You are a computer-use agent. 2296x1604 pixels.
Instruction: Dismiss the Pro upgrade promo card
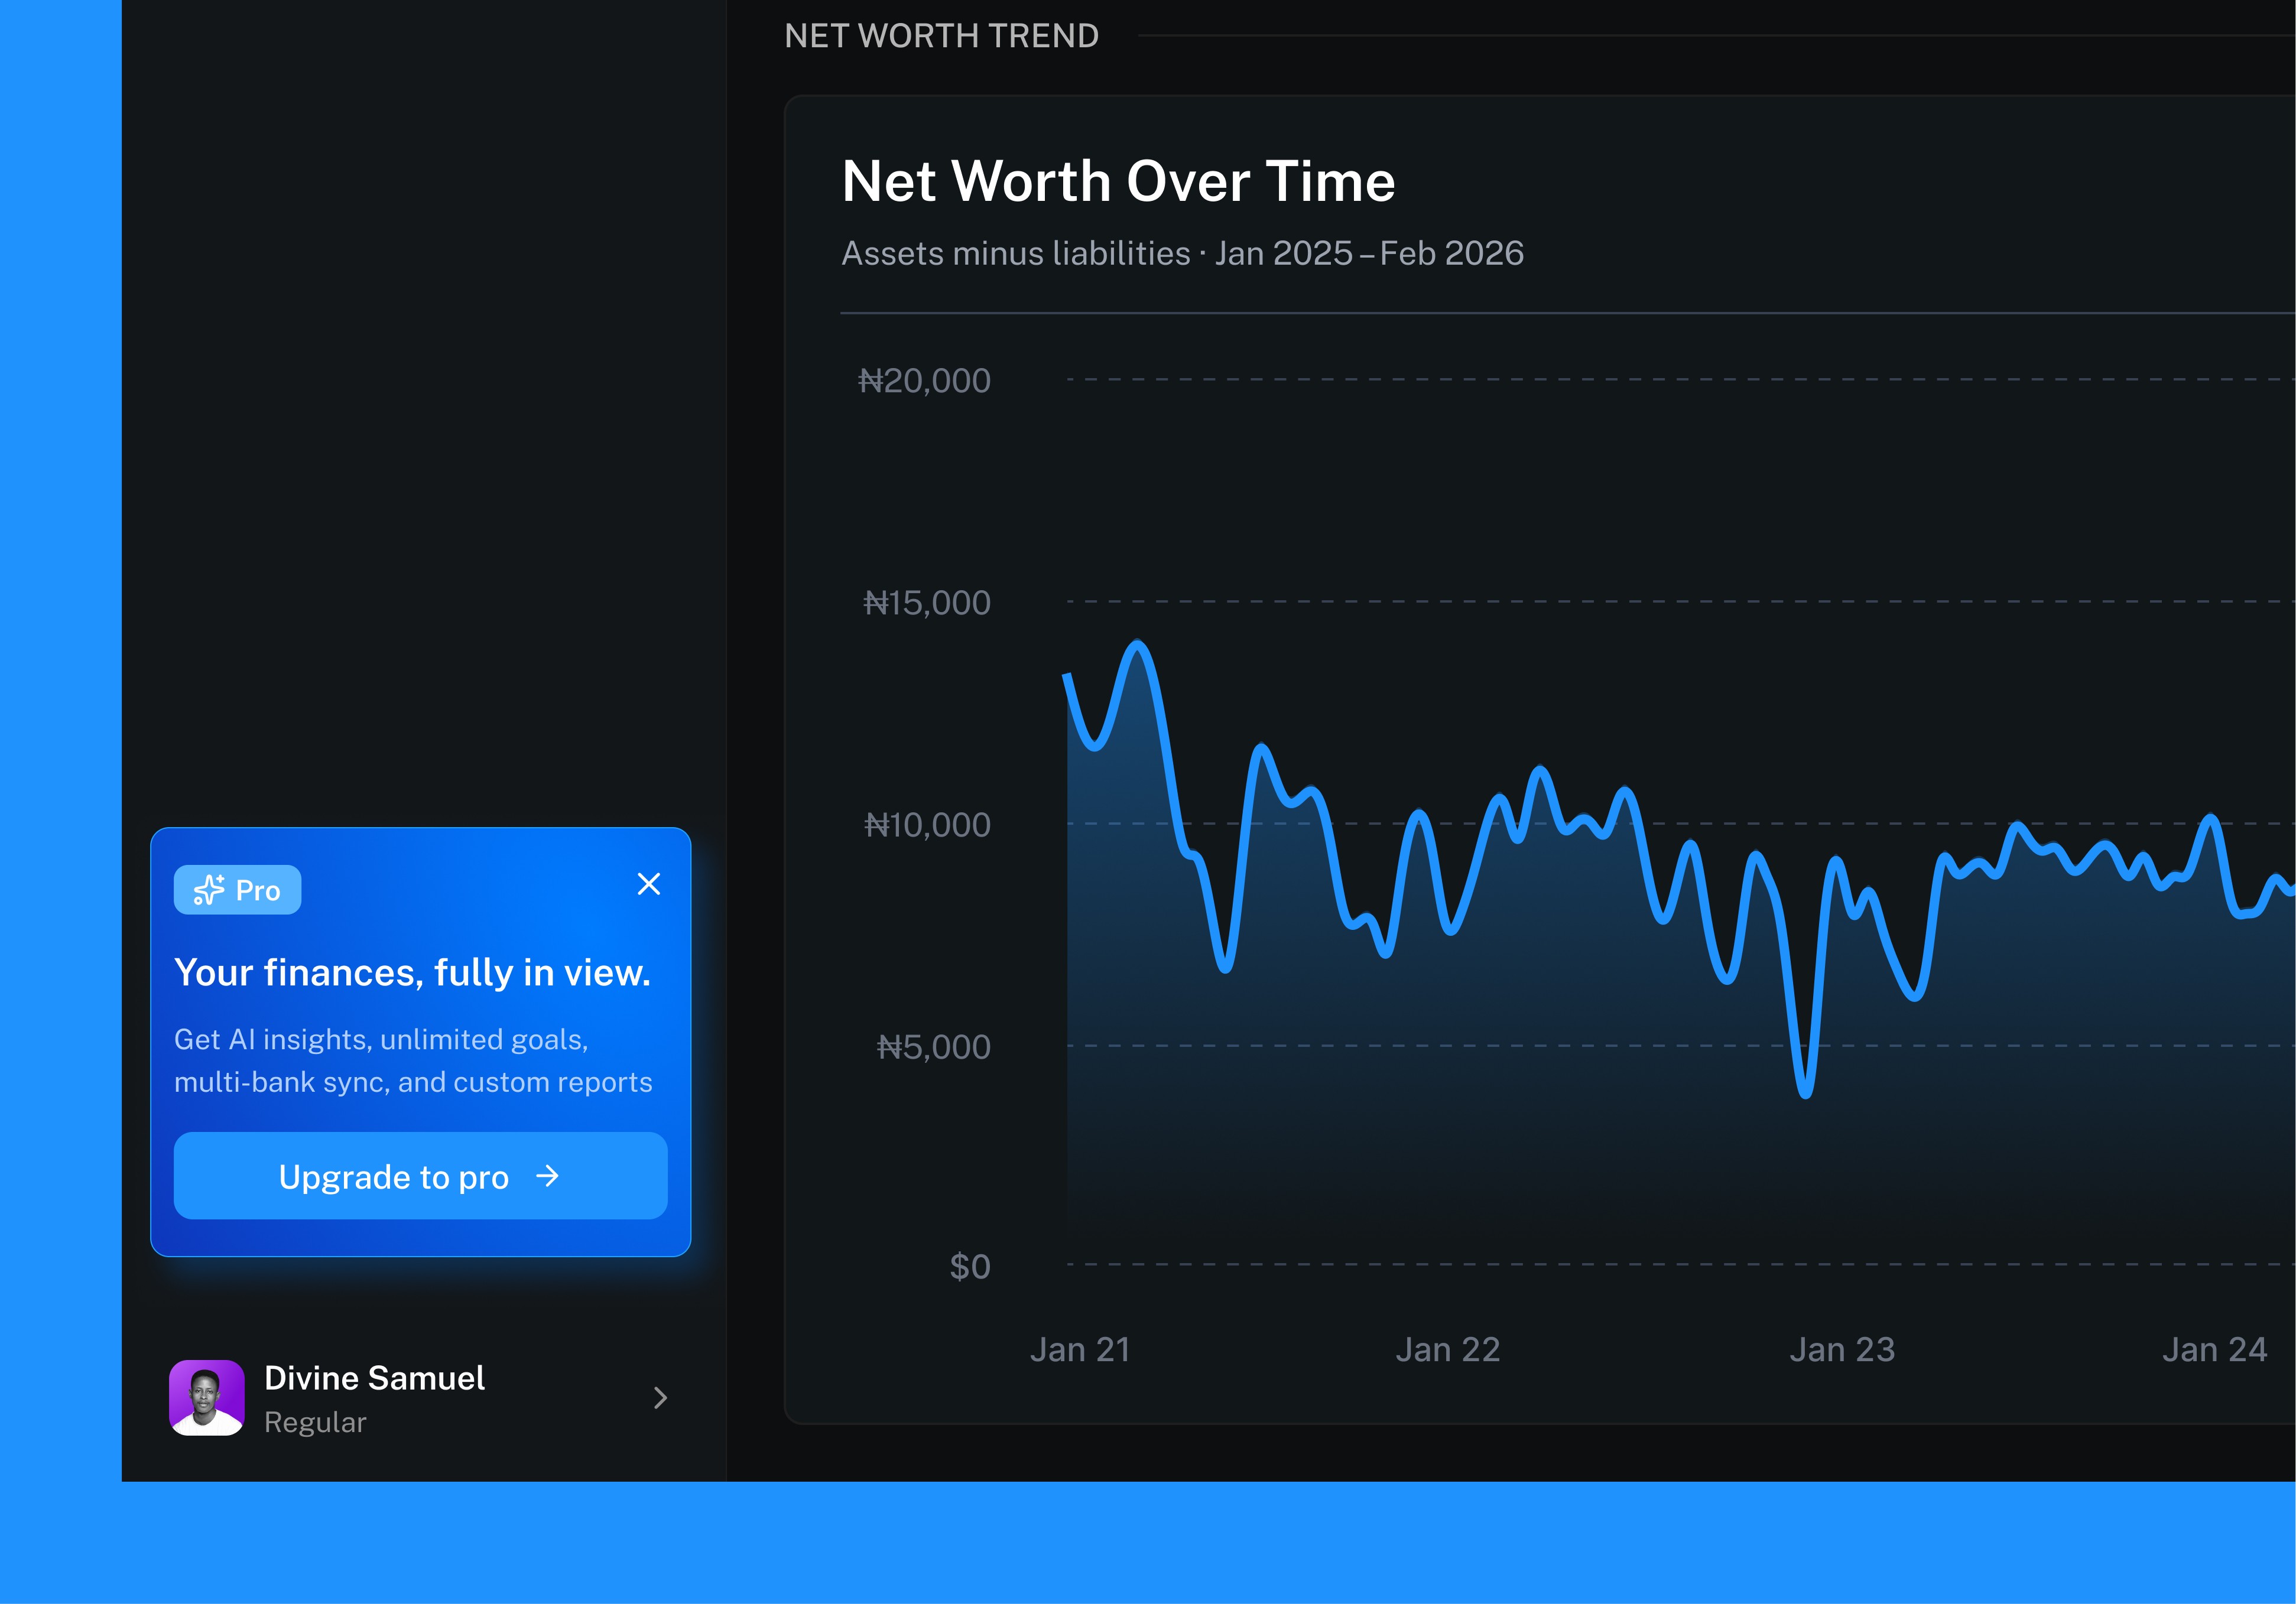pos(649,883)
